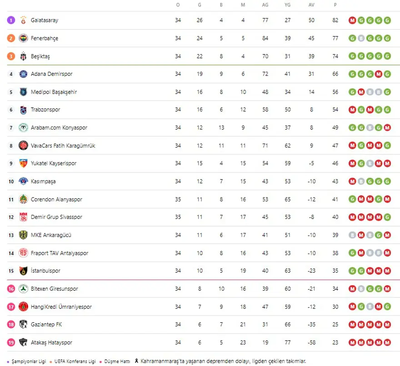Viewport: 400px width, 366px height.
Task: Select rank badge 1 beside Galatasaray
Action: [11, 20]
